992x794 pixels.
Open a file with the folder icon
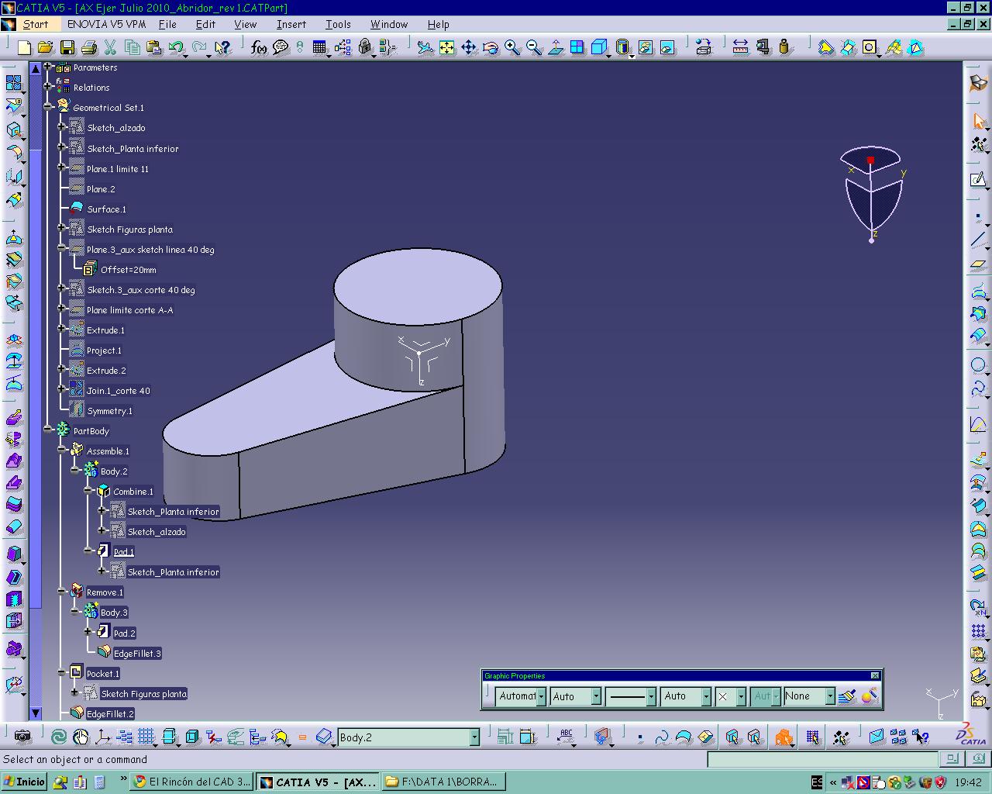coord(45,48)
